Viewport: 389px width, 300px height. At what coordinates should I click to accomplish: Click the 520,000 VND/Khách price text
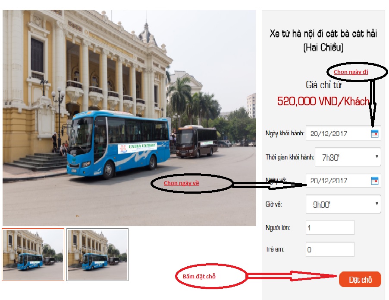323,101
